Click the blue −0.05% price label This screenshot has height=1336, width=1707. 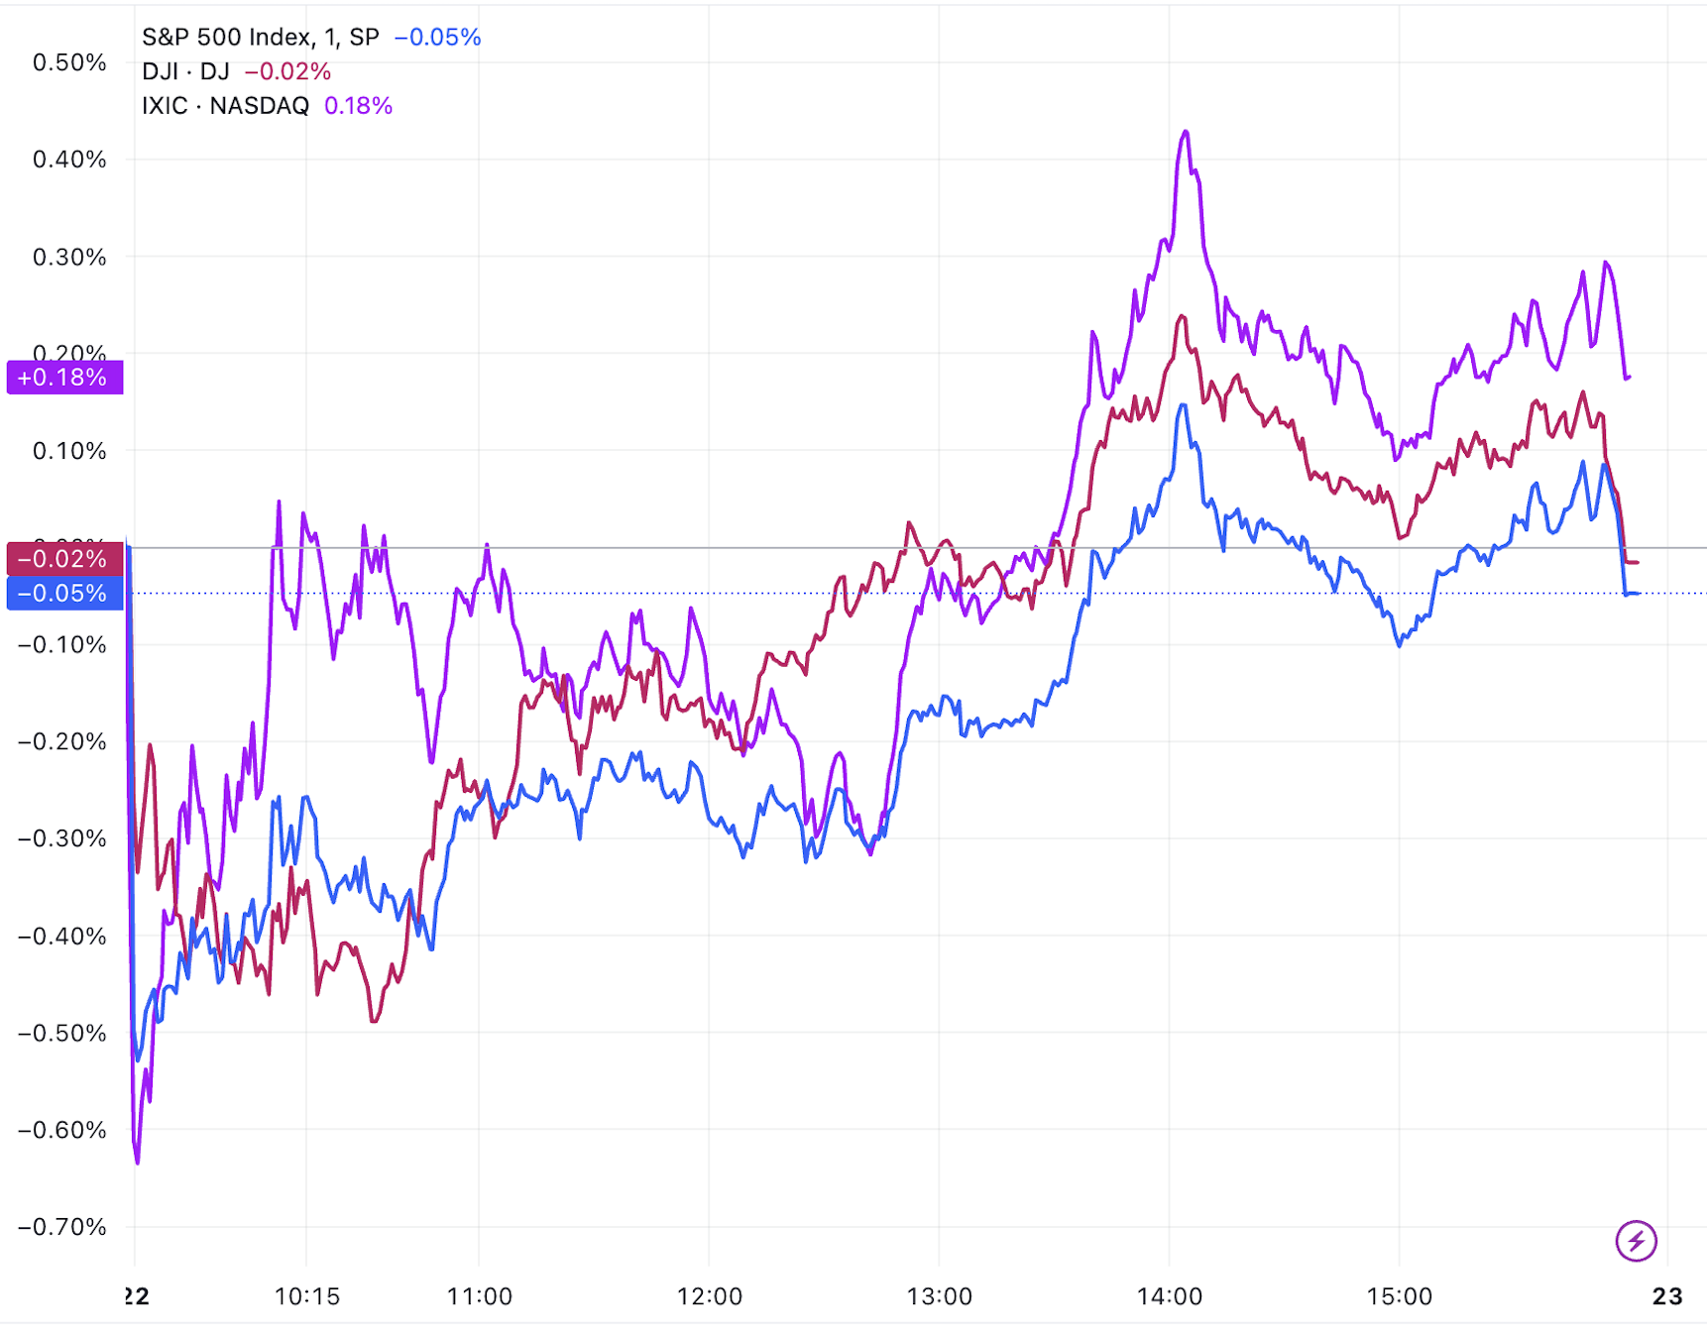tap(64, 594)
